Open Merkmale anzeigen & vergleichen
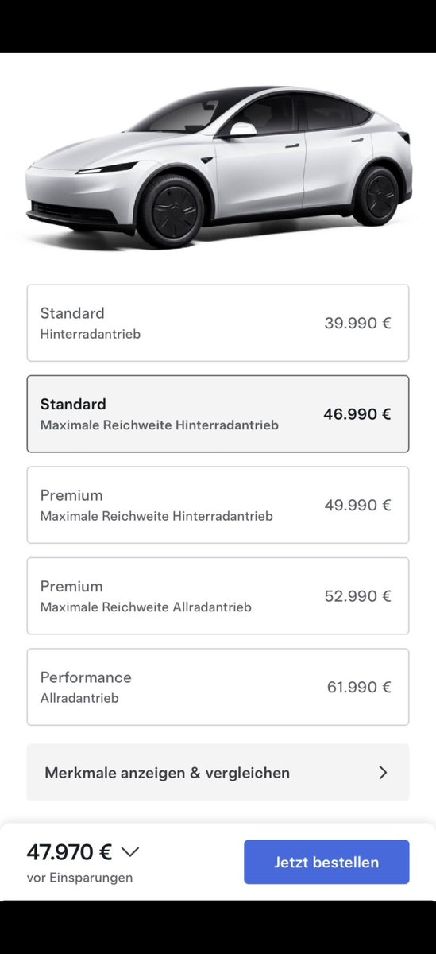This screenshot has height=954, width=436. (x=218, y=772)
